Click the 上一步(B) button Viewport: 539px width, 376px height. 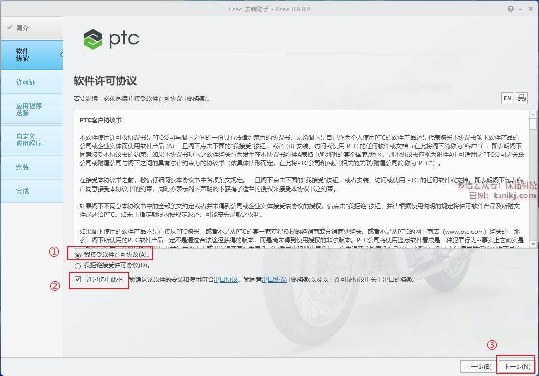point(478,367)
